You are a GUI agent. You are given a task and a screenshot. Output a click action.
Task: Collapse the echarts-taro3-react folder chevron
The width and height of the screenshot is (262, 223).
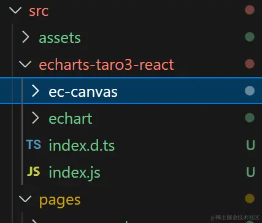pyautogui.click(x=25, y=64)
